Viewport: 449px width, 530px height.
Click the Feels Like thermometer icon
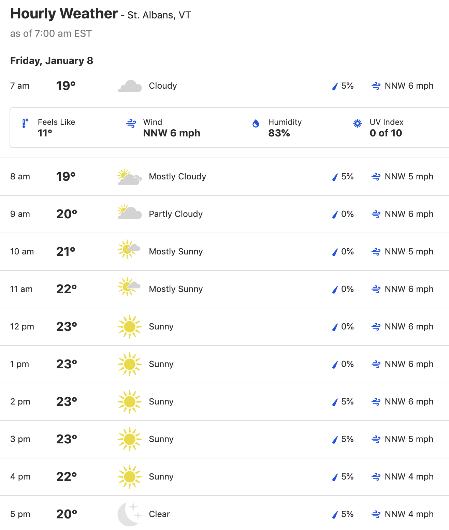point(25,123)
